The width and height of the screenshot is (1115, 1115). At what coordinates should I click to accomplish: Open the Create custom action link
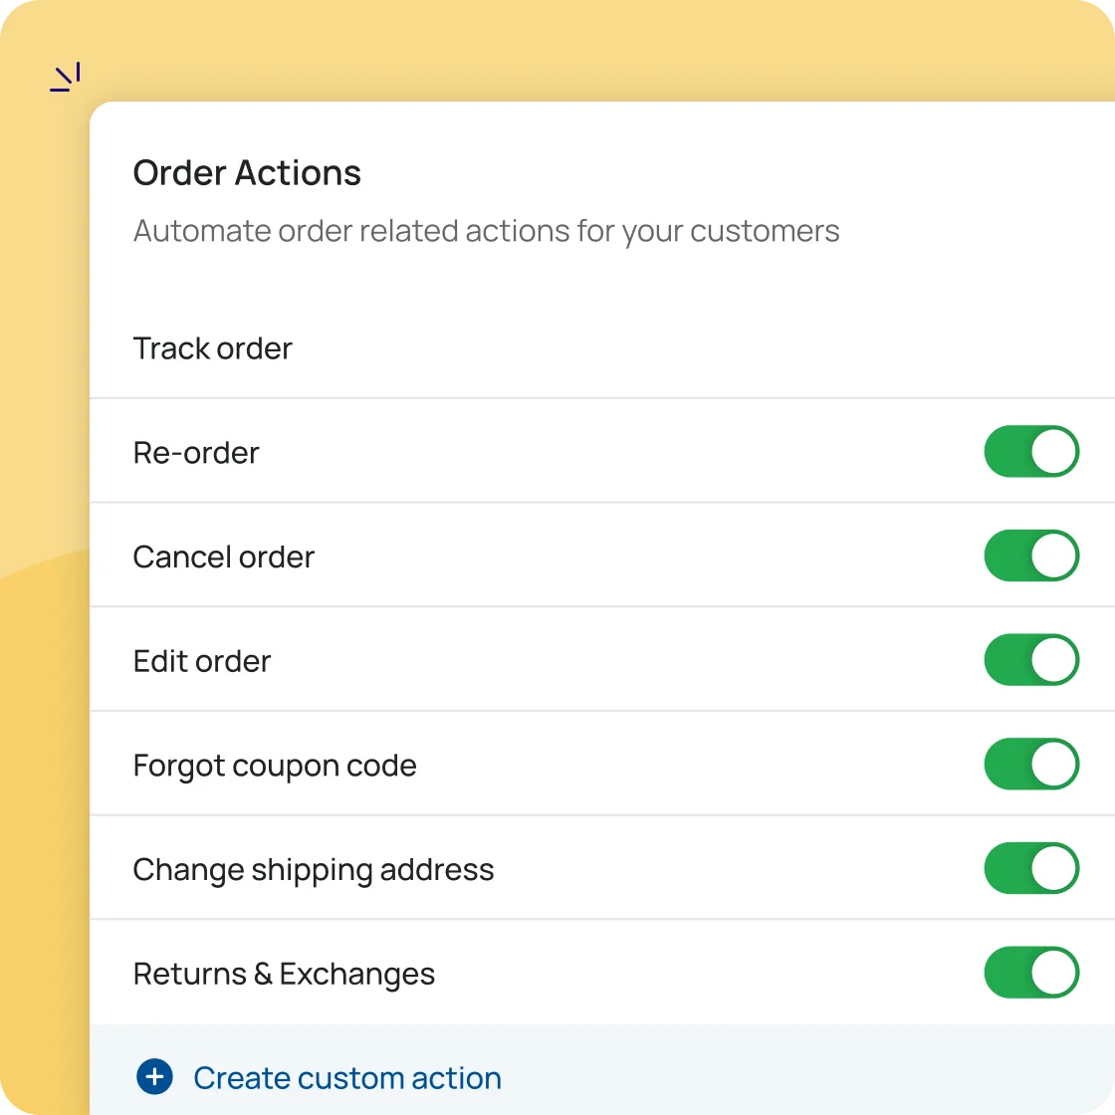[x=346, y=1077]
